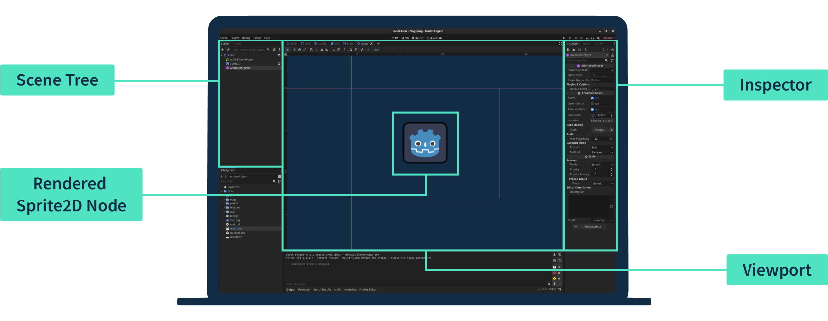The height and width of the screenshot is (321, 828).
Task: Open the Process Mode dropdown showing Inherit
Action: tap(602, 164)
